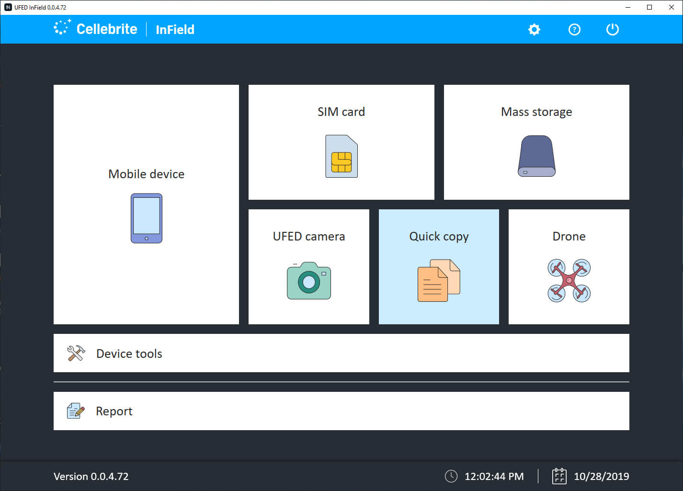
Task: Click the Cellebrite logo in header
Action: pos(95,29)
